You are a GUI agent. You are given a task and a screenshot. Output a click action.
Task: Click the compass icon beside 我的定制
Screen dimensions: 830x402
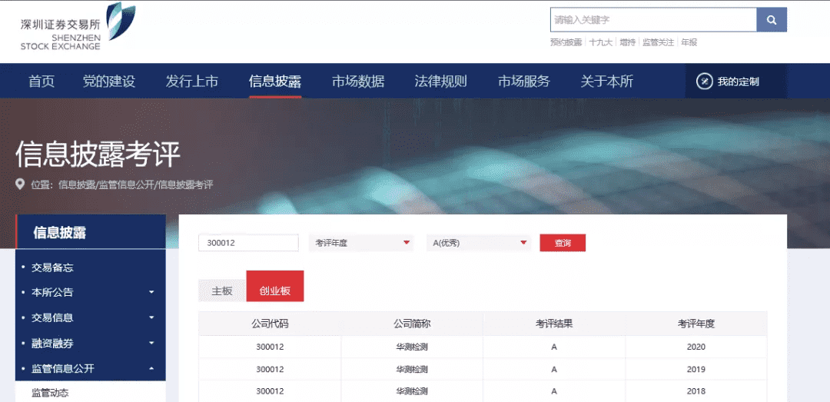click(704, 81)
